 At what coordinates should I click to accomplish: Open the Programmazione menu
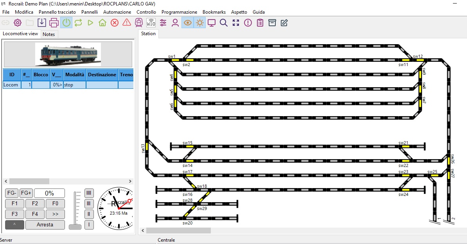tap(179, 12)
